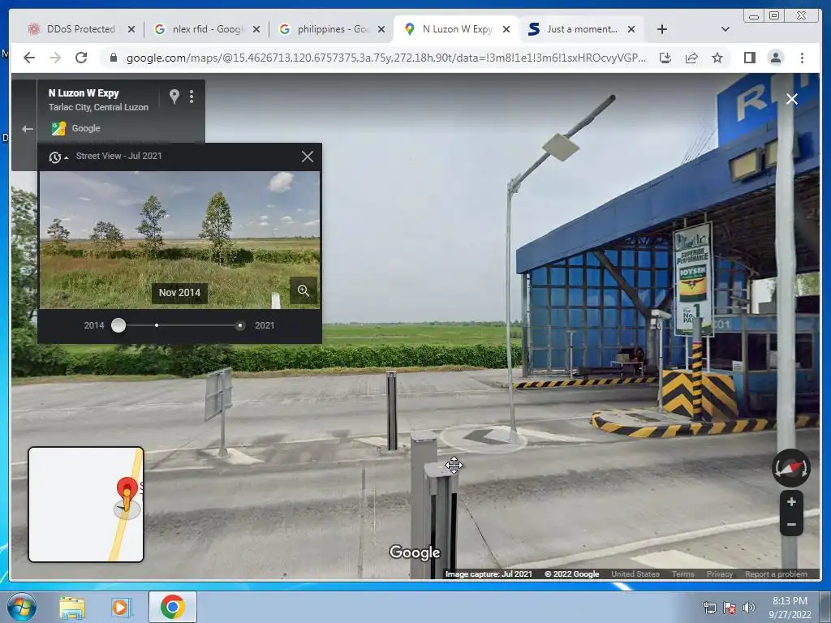Image resolution: width=831 pixels, height=623 pixels.
Task: Collapse the time travel history dropdown
Action: tap(58, 157)
